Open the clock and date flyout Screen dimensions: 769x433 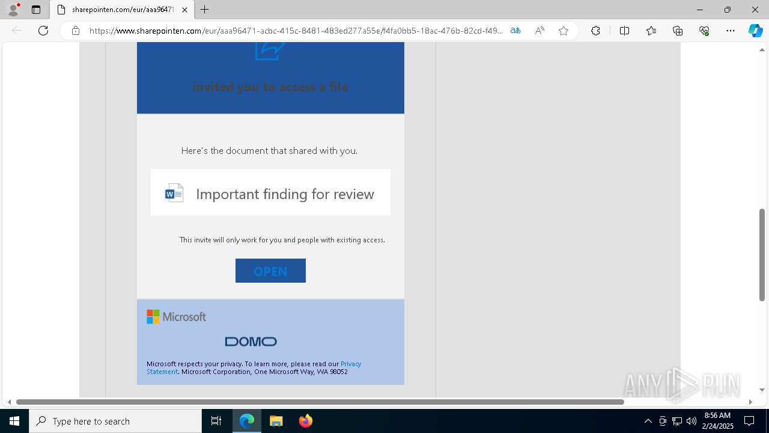point(718,421)
